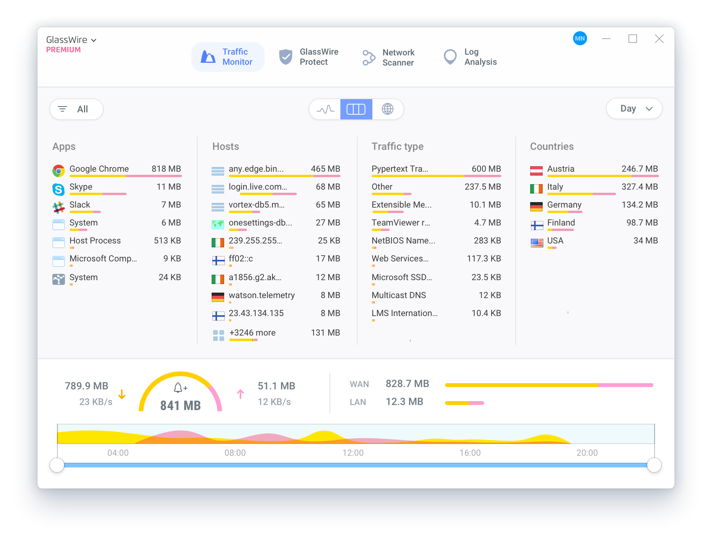Image resolution: width=712 pixels, height=540 pixels.
Task: Open the Day time period dropdown
Action: 634,108
